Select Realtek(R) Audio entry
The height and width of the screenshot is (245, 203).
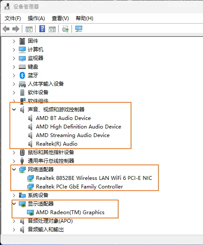[57, 144]
